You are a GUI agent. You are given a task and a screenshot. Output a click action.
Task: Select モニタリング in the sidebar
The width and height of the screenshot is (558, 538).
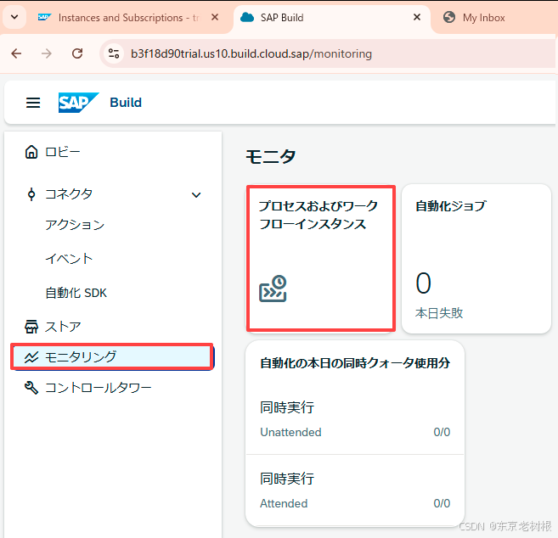tap(112, 356)
